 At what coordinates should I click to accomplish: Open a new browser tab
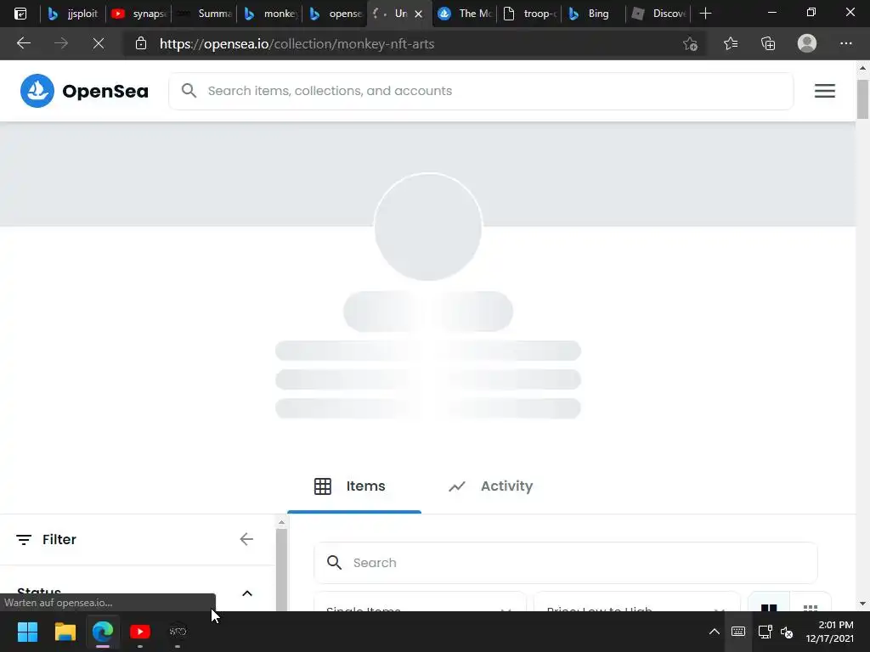click(x=705, y=14)
